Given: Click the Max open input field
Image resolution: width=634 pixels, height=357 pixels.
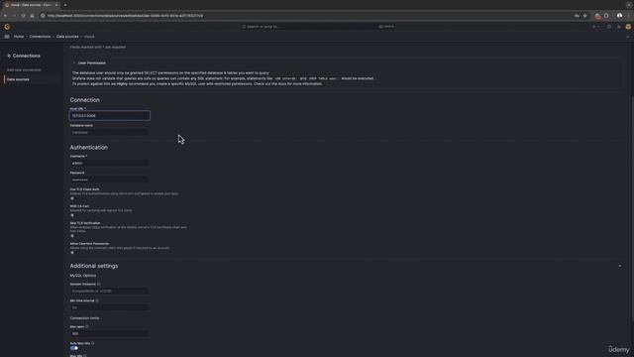Looking at the screenshot, I should [110, 333].
